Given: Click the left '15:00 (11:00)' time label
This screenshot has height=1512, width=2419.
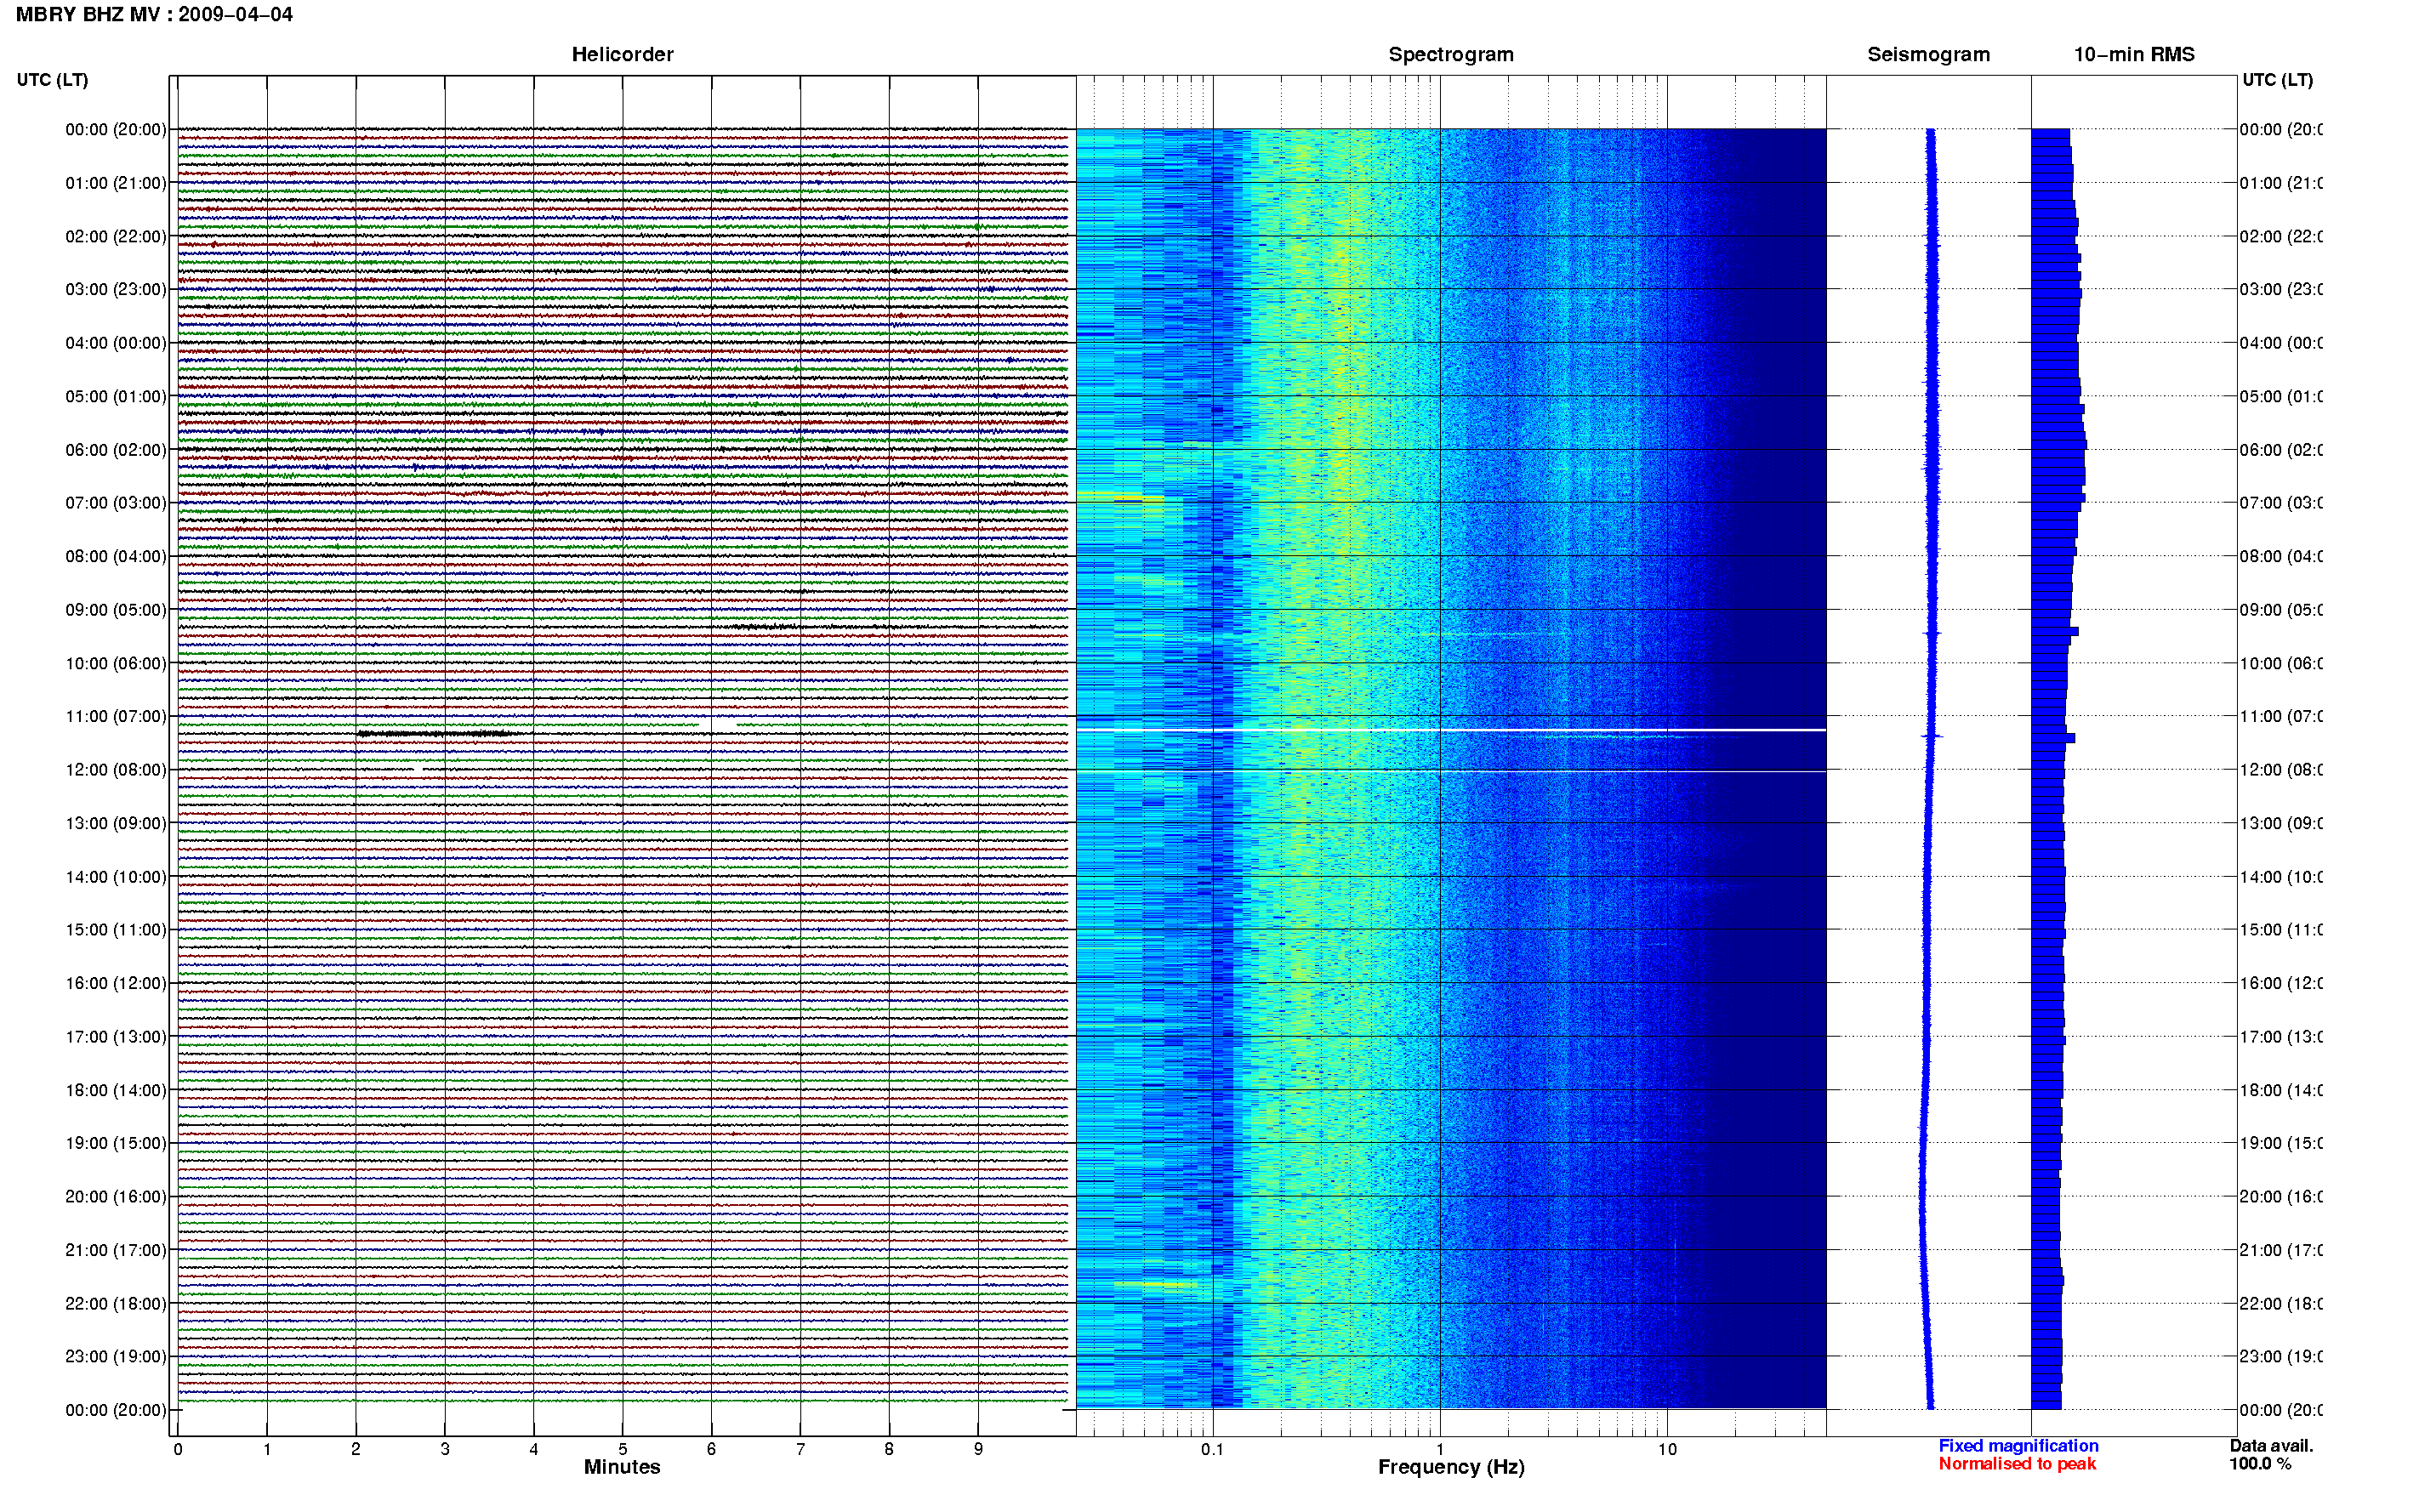Looking at the screenshot, I should pyautogui.click(x=116, y=929).
